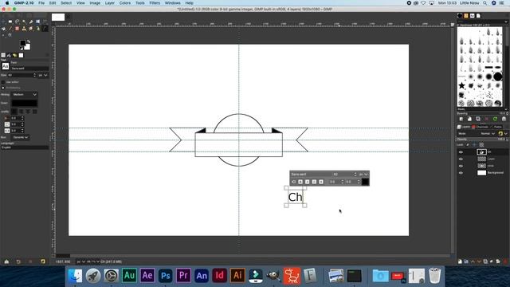The width and height of the screenshot is (510, 287).
Task: Toggle lock pixels for layer
Action: click(x=468, y=145)
